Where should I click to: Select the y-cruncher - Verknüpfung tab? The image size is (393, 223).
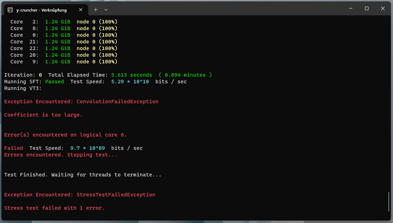point(41,10)
